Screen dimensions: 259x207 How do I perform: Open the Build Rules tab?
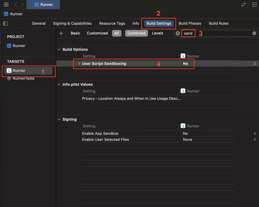pyautogui.click(x=219, y=24)
